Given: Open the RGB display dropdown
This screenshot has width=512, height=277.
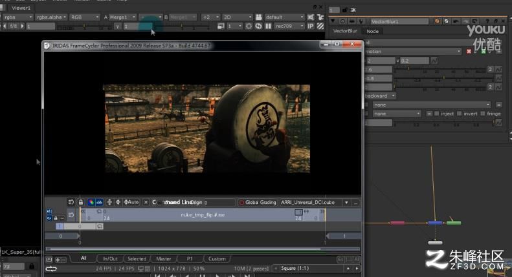Looking at the screenshot, I should point(85,17).
